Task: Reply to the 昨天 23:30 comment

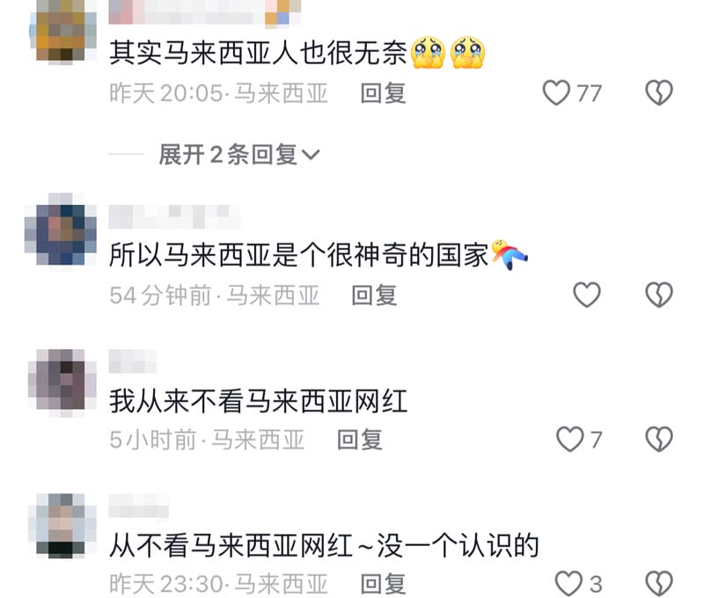Action: tap(383, 584)
